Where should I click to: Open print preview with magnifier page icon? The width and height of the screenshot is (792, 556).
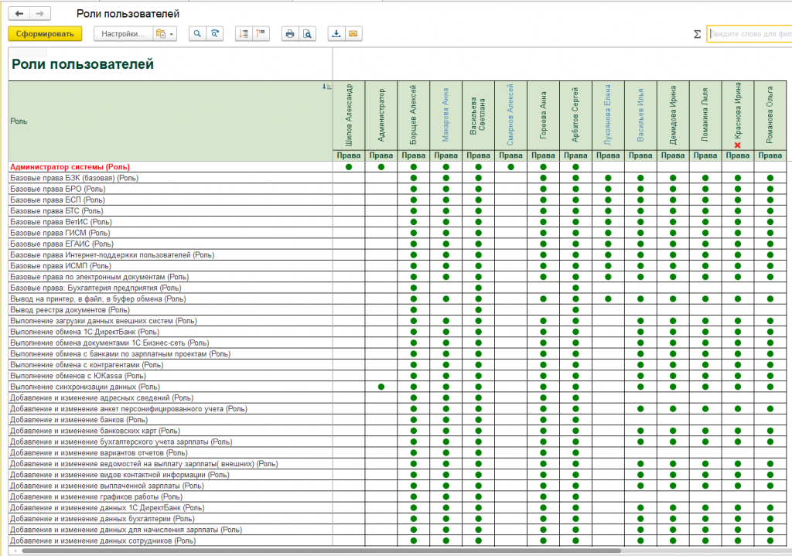307,34
